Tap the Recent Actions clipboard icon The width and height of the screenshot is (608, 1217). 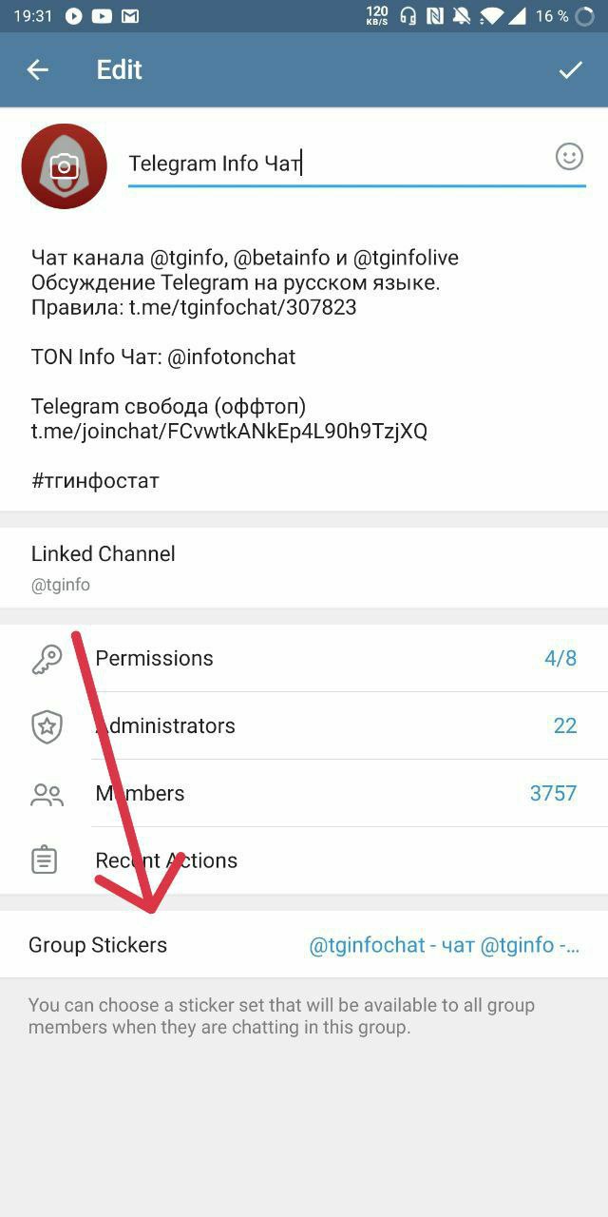click(44, 860)
